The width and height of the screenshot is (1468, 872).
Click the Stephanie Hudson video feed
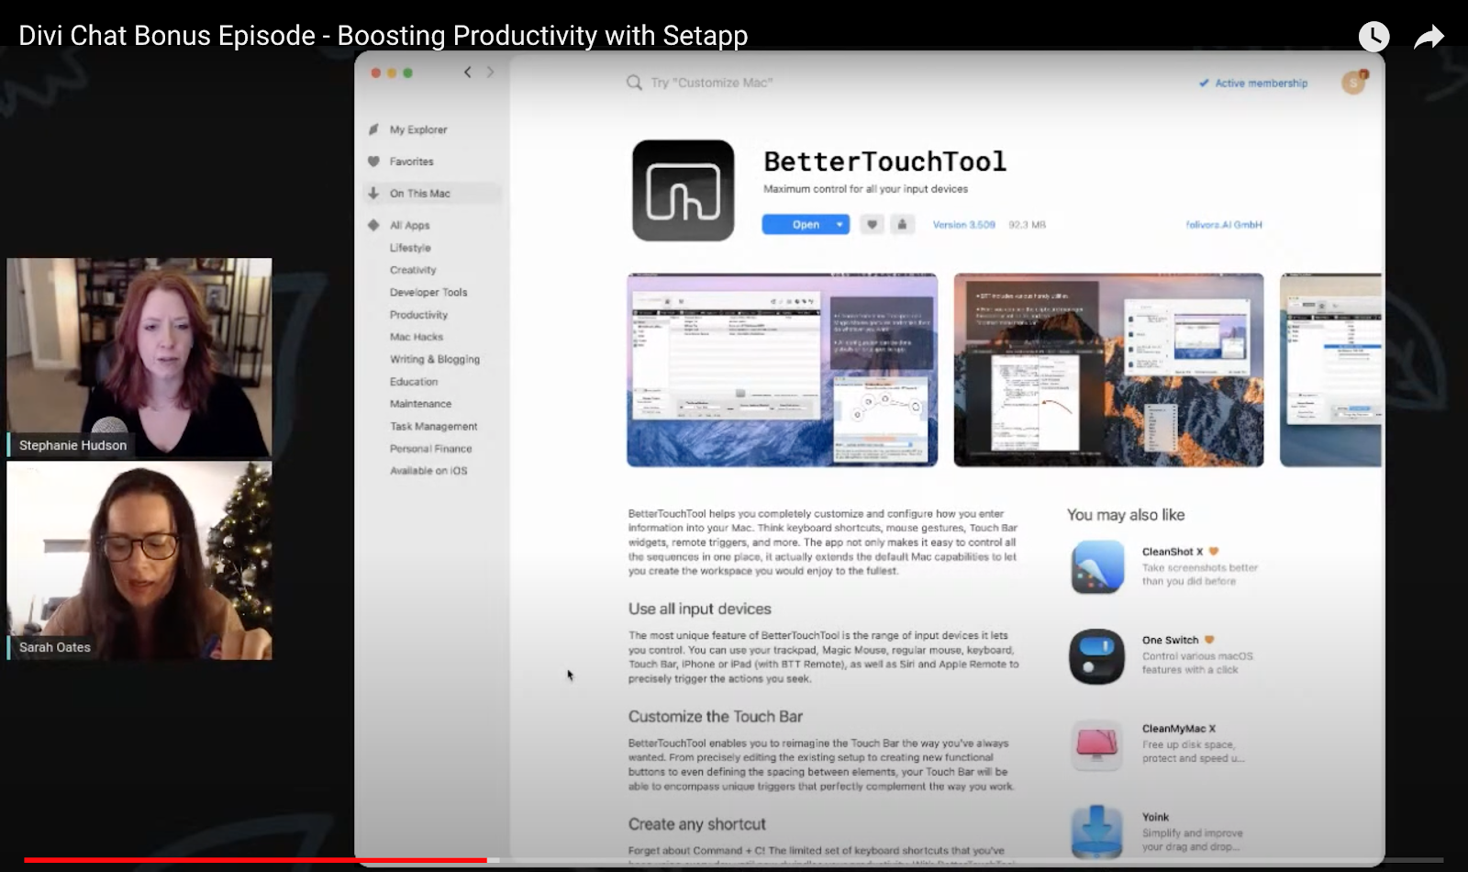click(x=139, y=358)
